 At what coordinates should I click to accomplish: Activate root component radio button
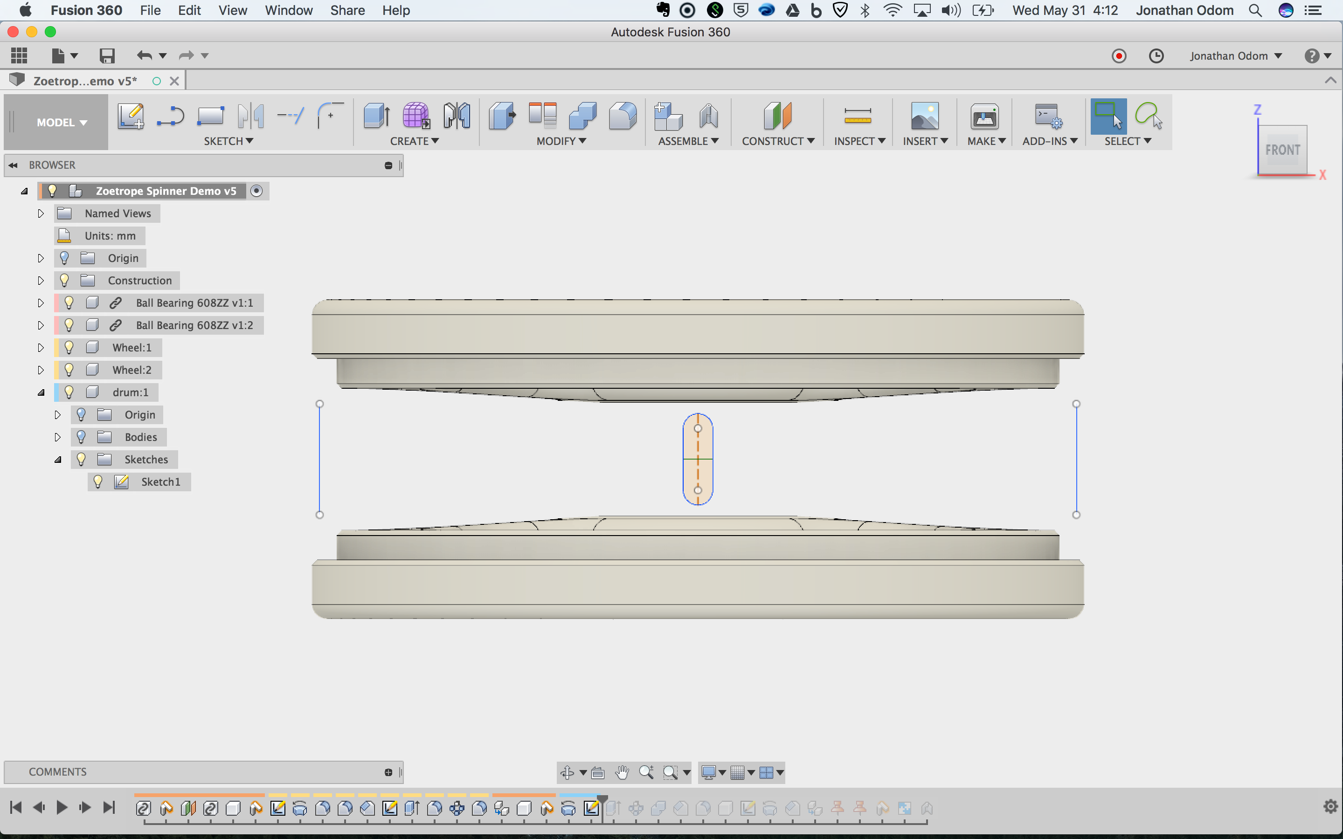(x=256, y=191)
